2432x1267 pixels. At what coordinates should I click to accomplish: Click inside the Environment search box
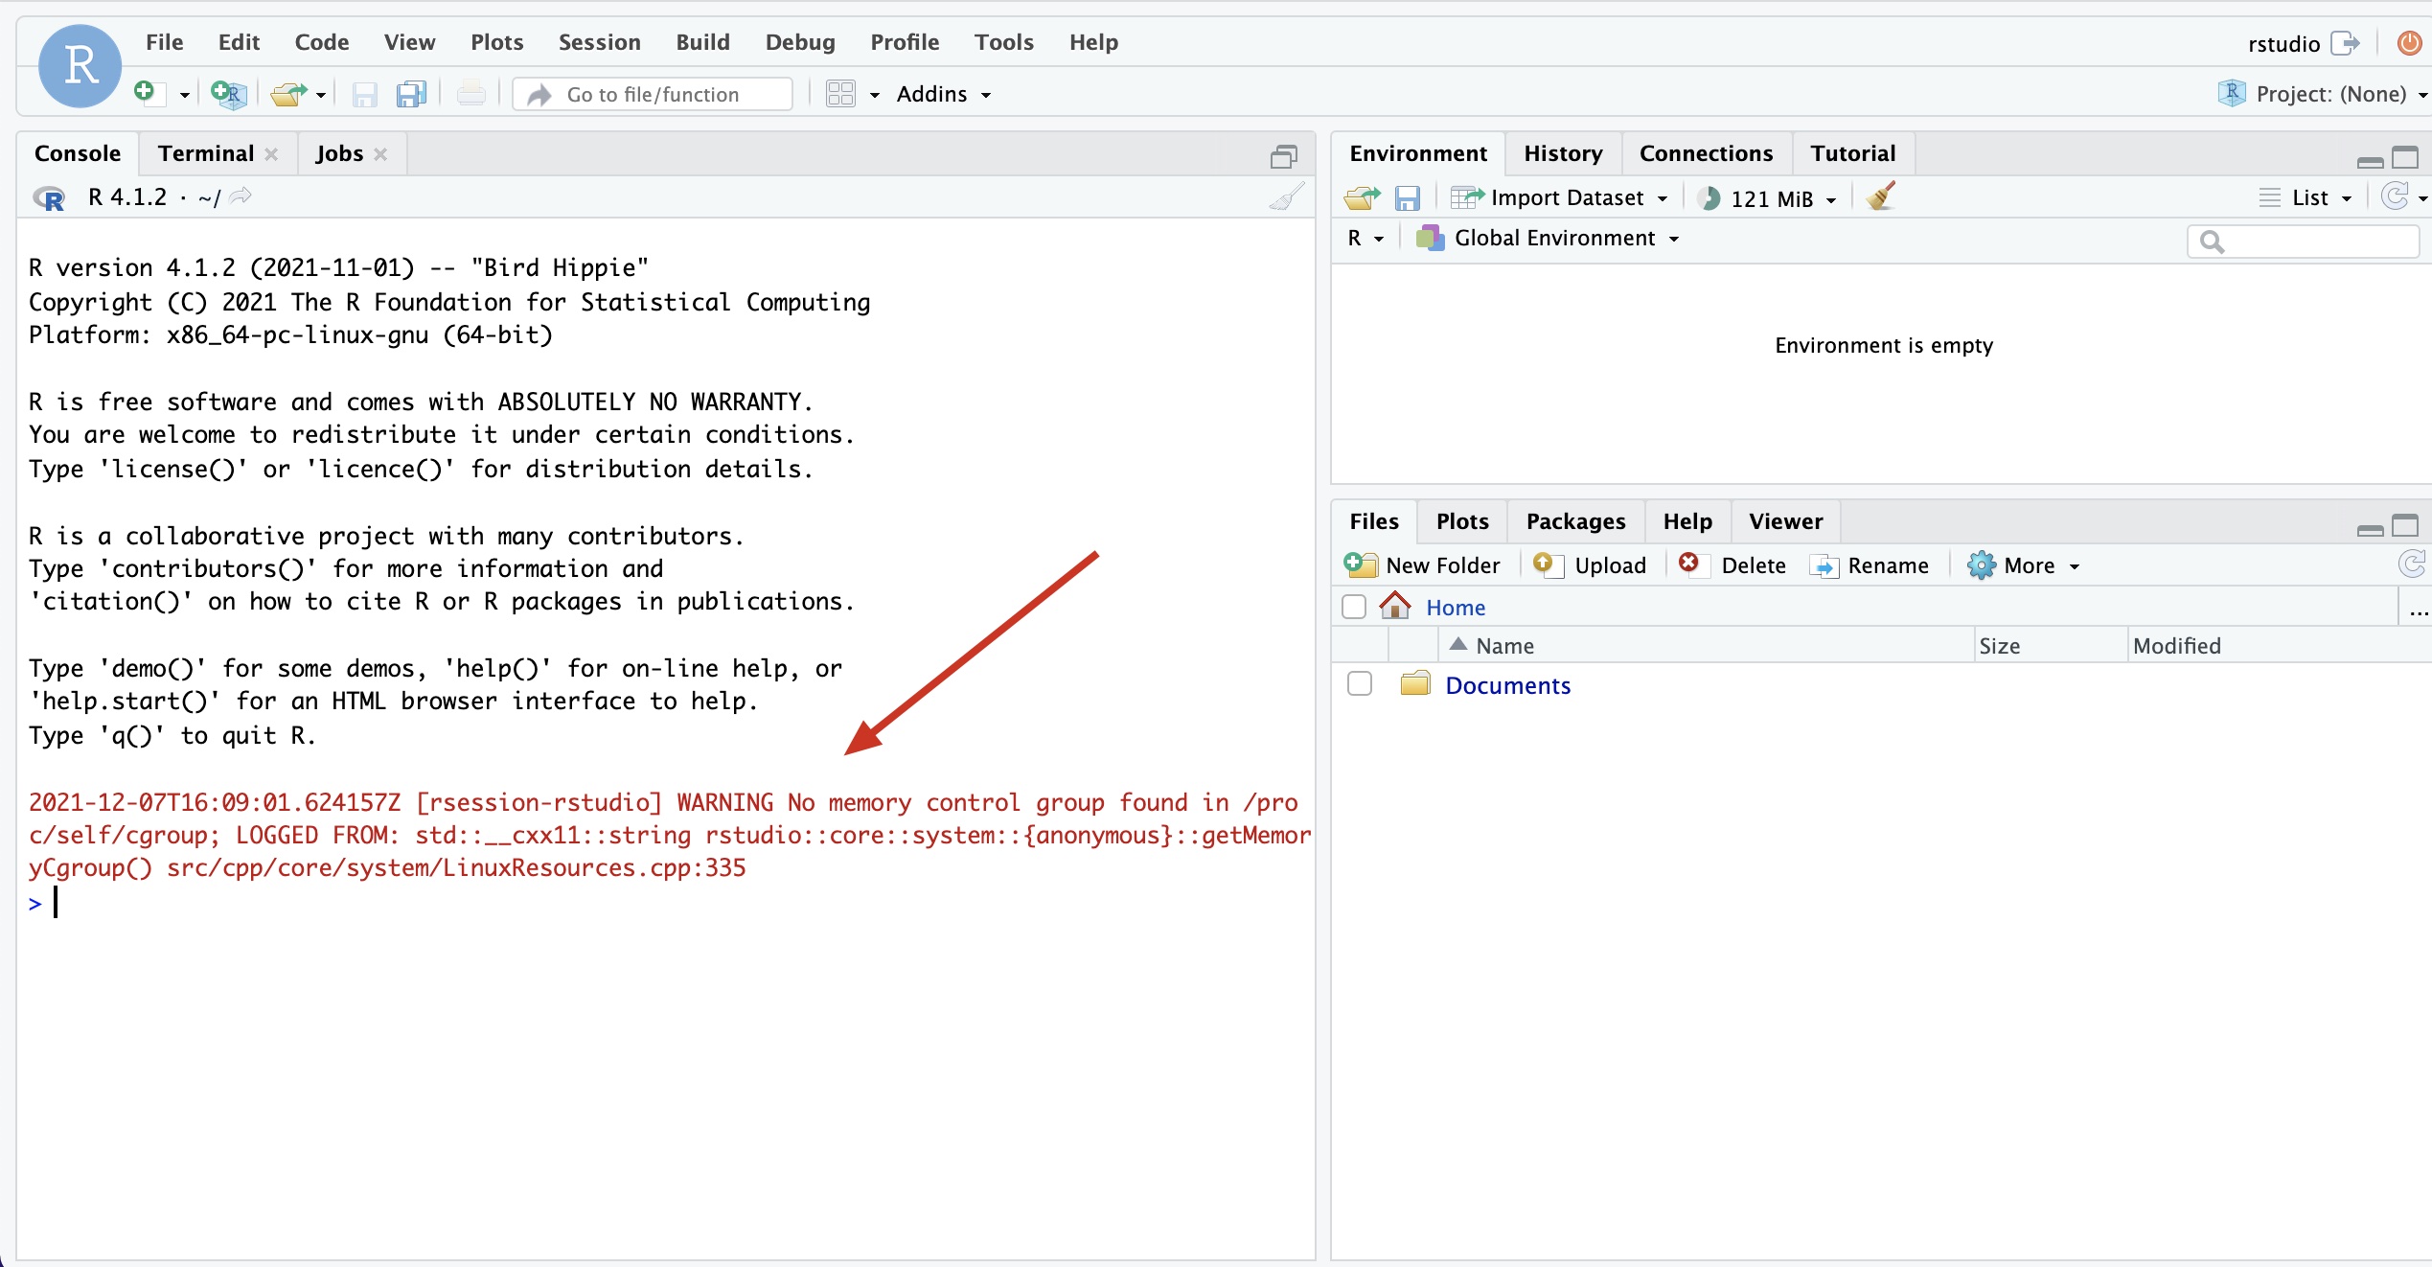(2304, 242)
